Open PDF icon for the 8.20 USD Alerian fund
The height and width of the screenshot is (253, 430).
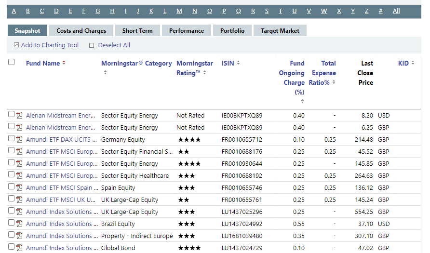(x=19, y=115)
